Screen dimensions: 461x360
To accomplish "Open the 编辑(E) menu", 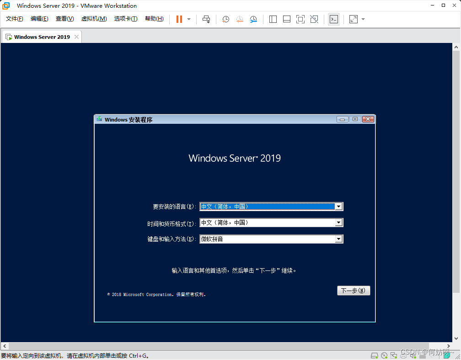I will pos(39,19).
